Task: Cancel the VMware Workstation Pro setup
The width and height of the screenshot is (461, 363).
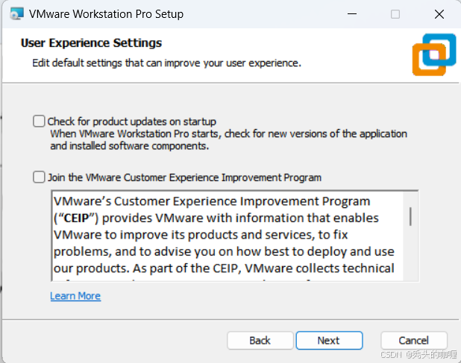Action: [414, 341]
